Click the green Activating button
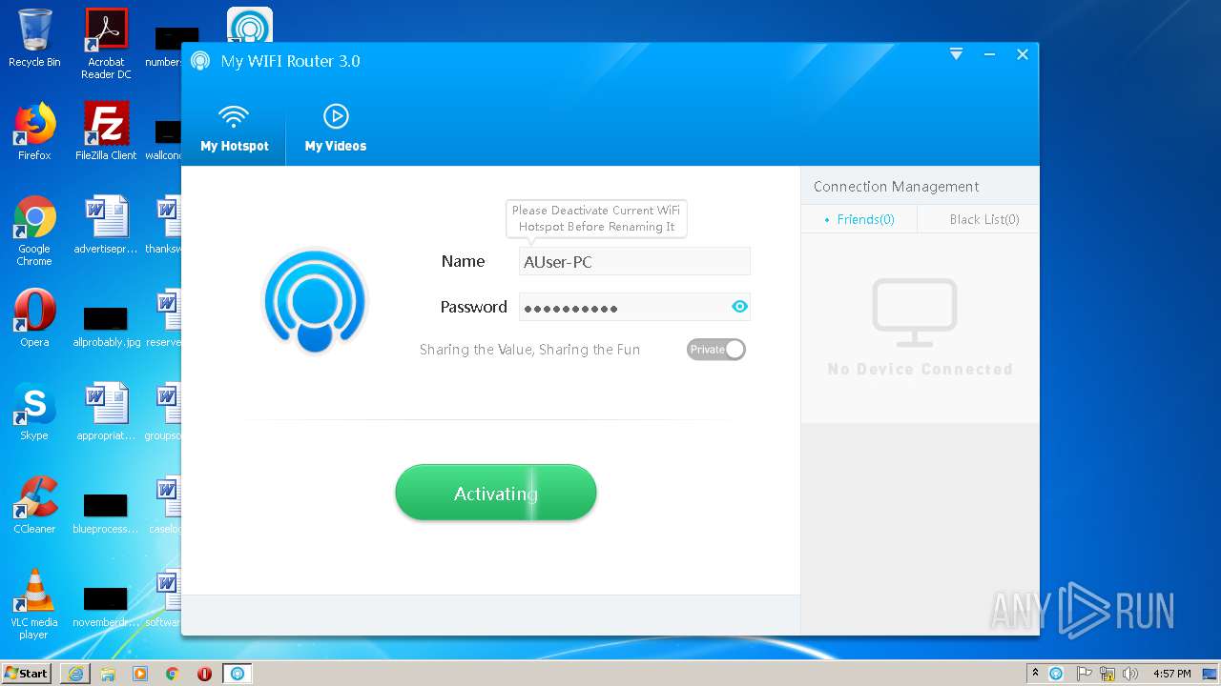The height and width of the screenshot is (686, 1221). (496, 493)
